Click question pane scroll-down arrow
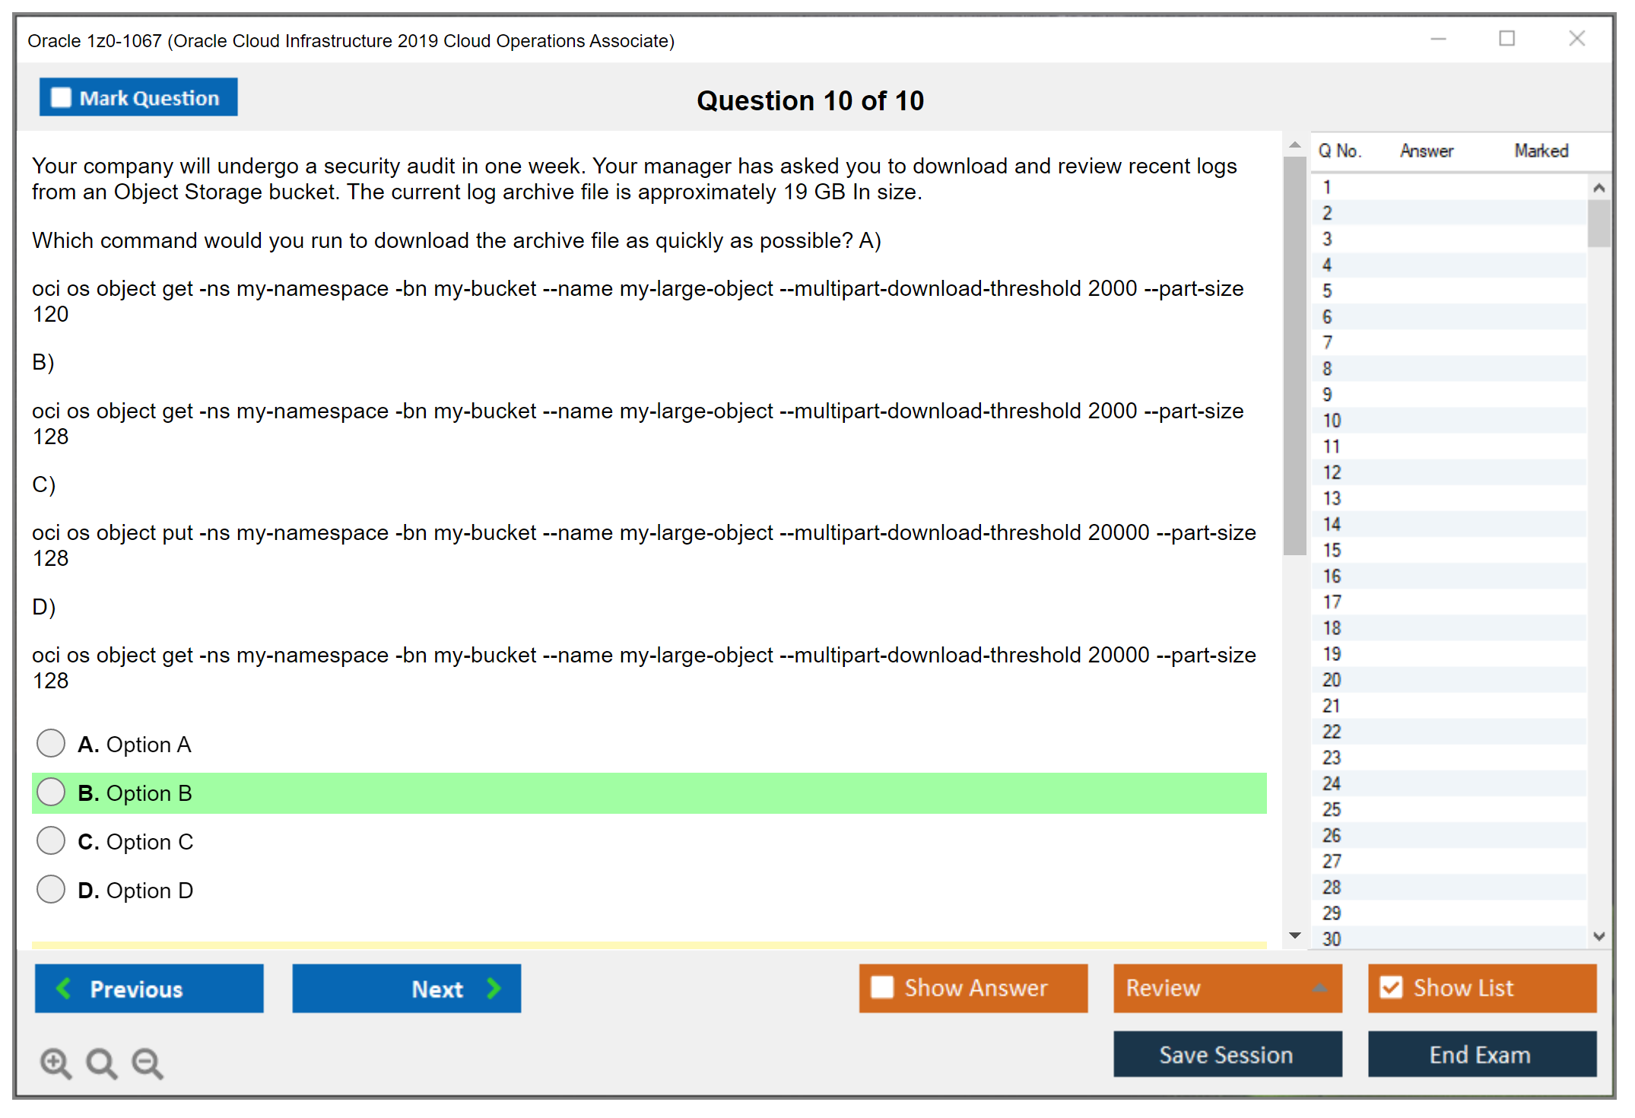The width and height of the screenshot is (1635, 1118). (x=1295, y=935)
